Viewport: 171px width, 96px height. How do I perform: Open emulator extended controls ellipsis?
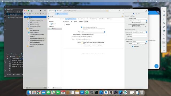point(164,50)
